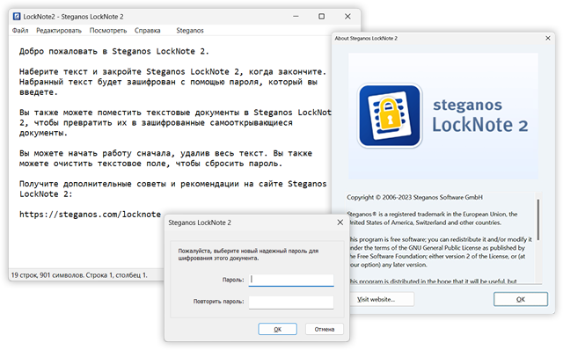Confirm password with the OK button
563x350 pixels.
pos(278,329)
